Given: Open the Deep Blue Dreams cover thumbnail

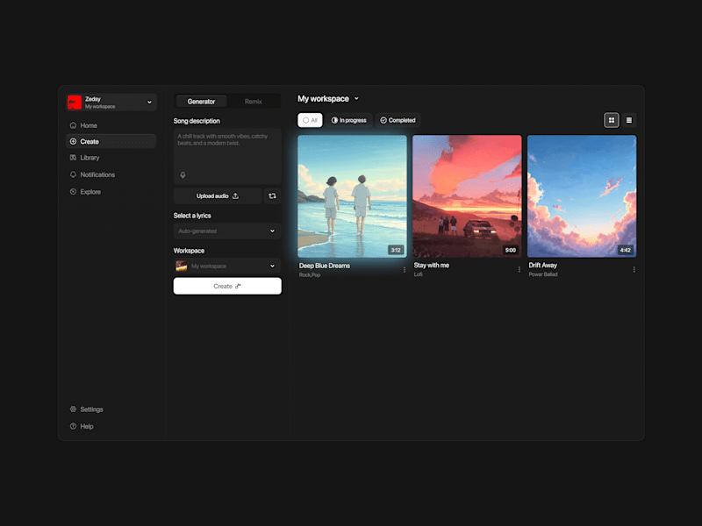Looking at the screenshot, I should point(353,196).
